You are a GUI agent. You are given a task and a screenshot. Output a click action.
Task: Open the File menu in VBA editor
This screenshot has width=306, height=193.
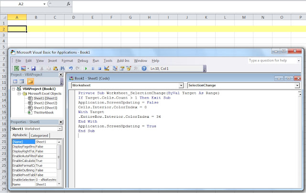pyautogui.click(x=18, y=61)
